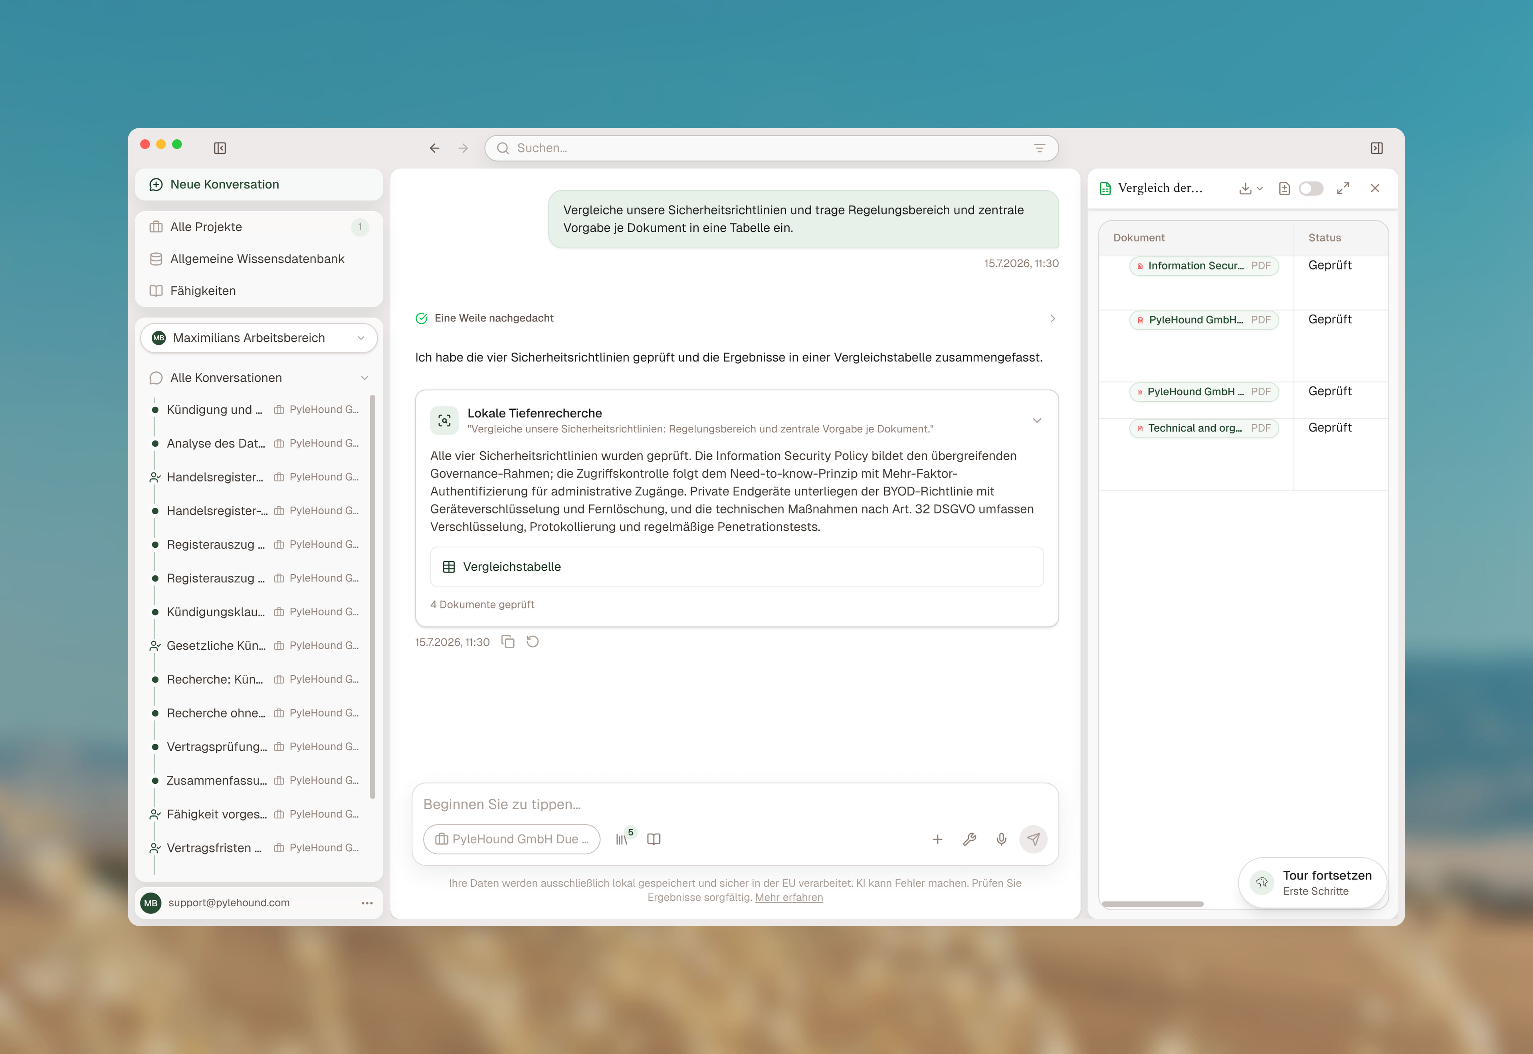Focus the Suchen search field

pyautogui.click(x=771, y=148)
